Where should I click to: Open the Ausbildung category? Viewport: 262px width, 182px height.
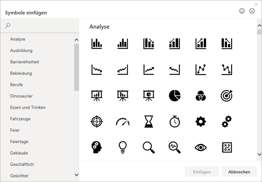21,51
